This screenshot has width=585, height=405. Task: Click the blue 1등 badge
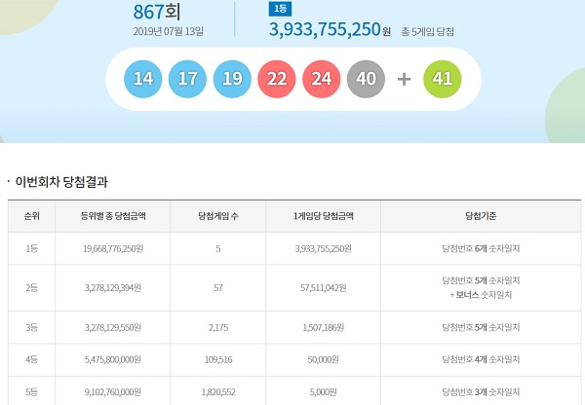click(280, 10)
